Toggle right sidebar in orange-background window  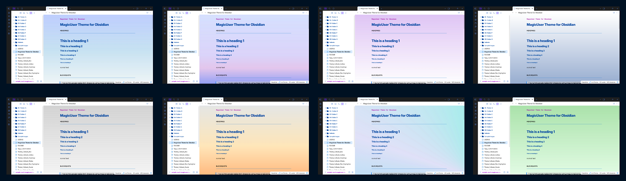click(x=293, y=100)
